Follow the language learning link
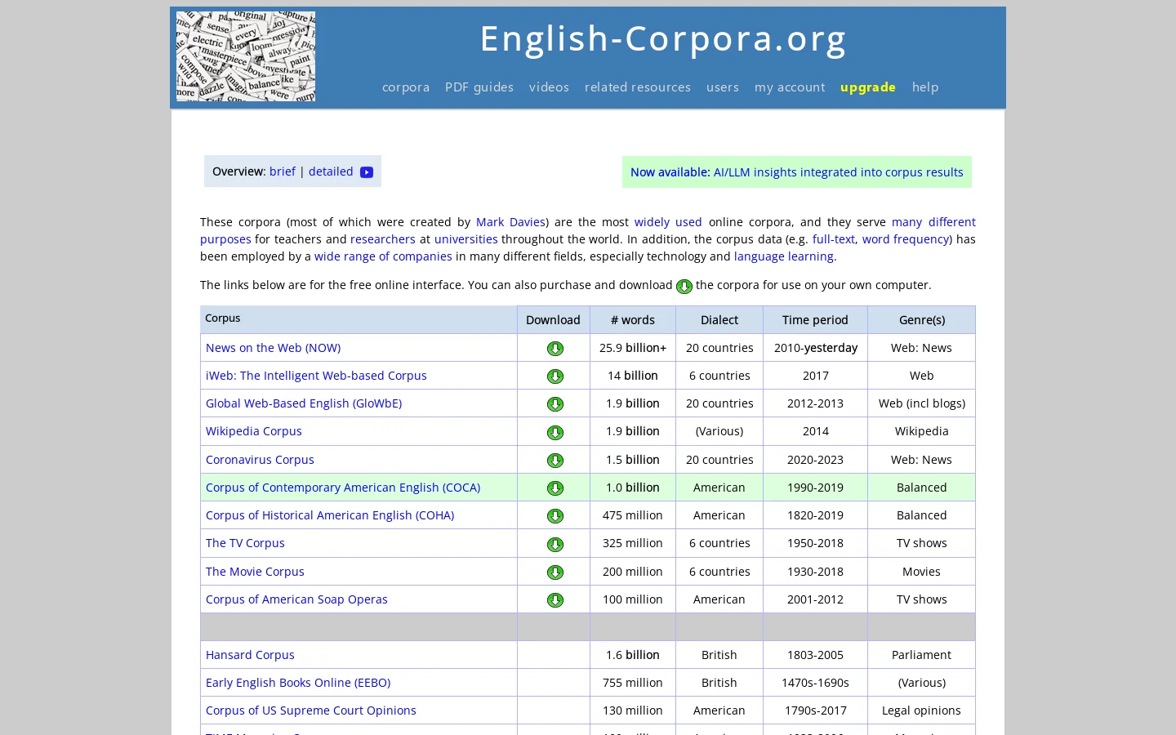The height and width of the screenshot is (735, 1176). coord(784,256)
